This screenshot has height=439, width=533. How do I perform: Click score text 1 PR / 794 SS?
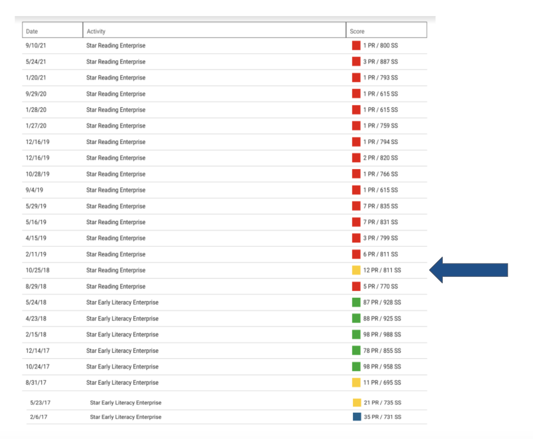(x=380, y=142)
